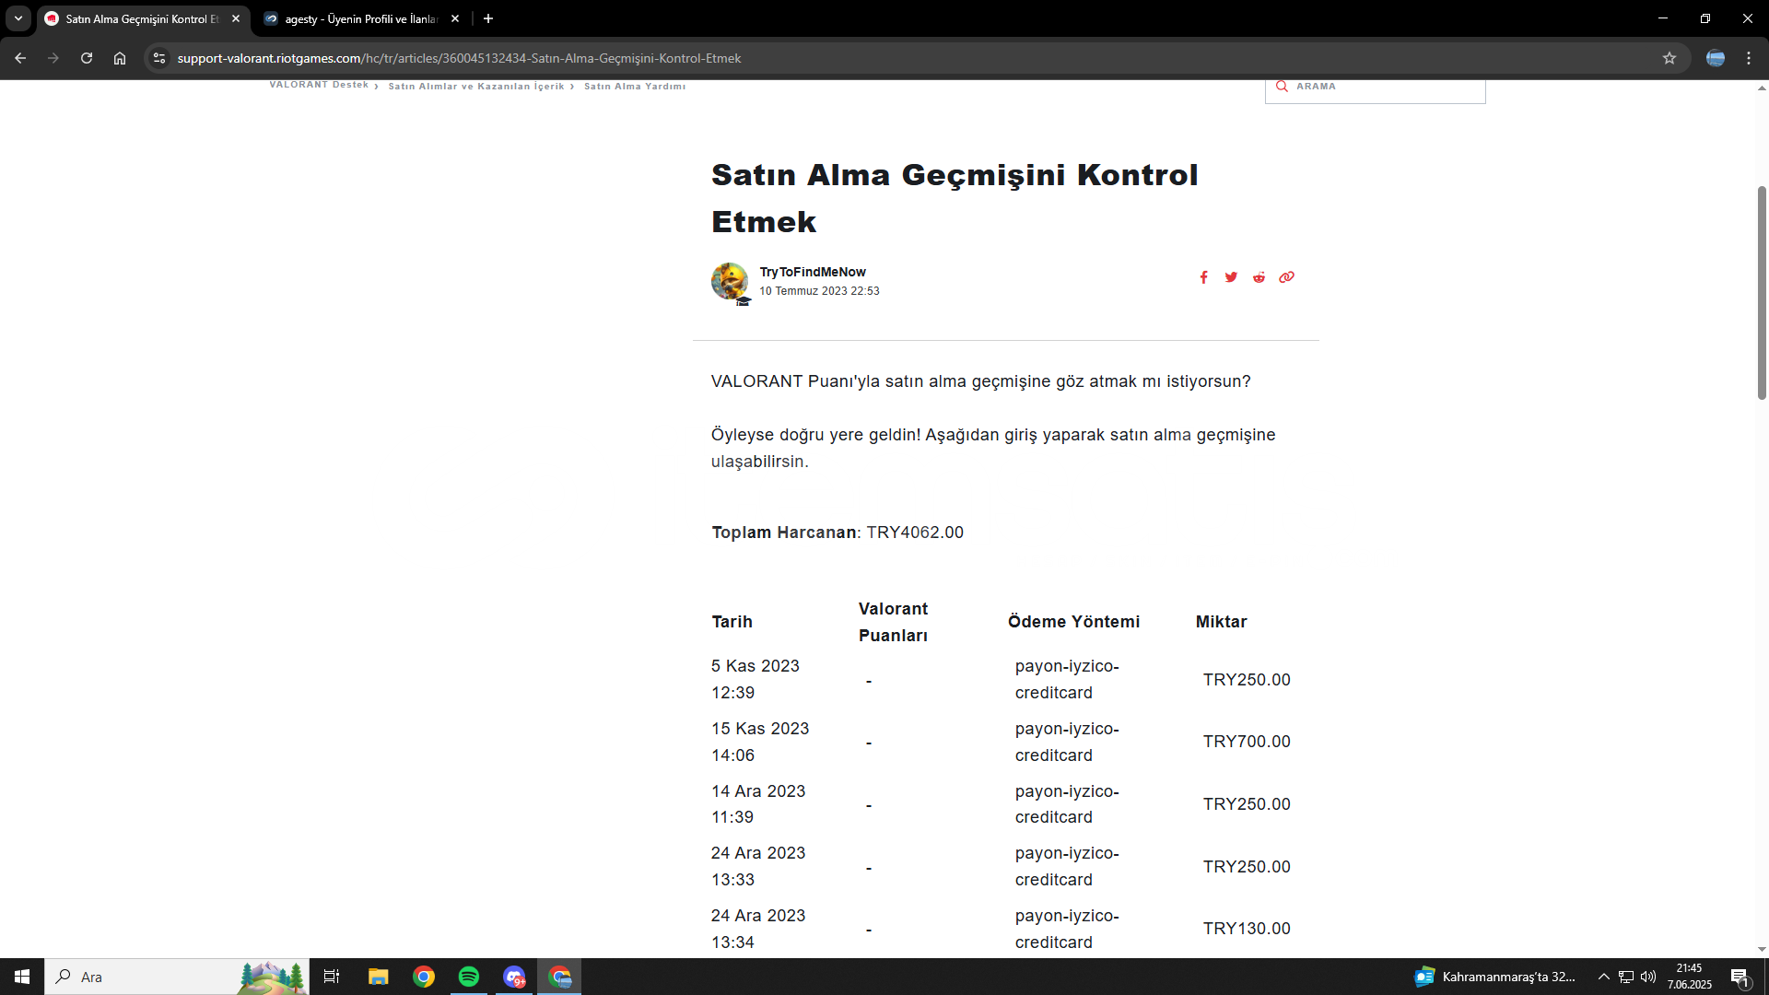Show hidden tray icons chevron
The height and width of the screenshot is (995, 1769).
pos(1603,977)
